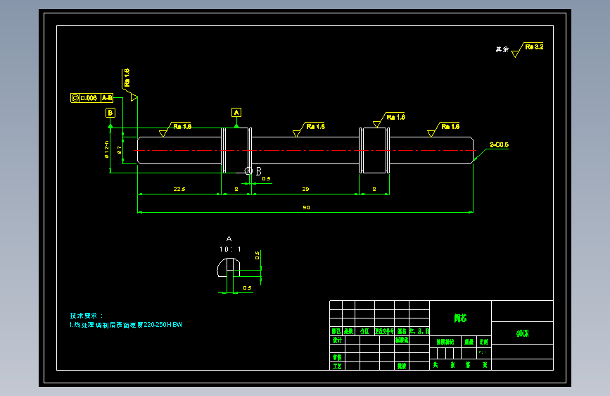Click the '8' dimension under the left collar
Image resolution: width=610 pixels, height=396 pixels.
[x=236, y=189]
